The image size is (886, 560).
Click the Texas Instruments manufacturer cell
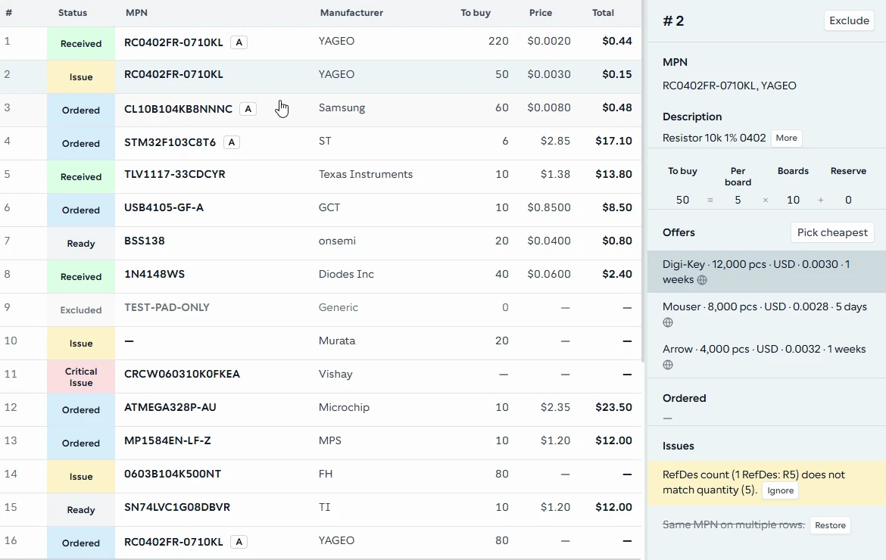(x=366, y=175)
